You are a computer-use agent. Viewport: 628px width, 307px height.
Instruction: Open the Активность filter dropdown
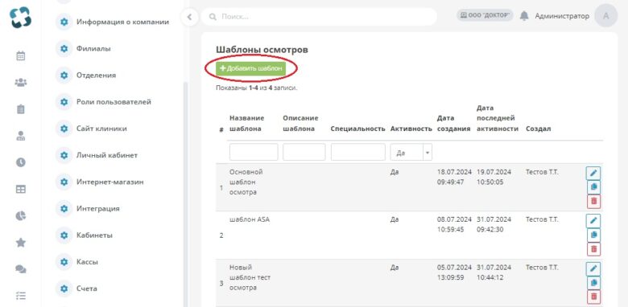pos(411,153)
